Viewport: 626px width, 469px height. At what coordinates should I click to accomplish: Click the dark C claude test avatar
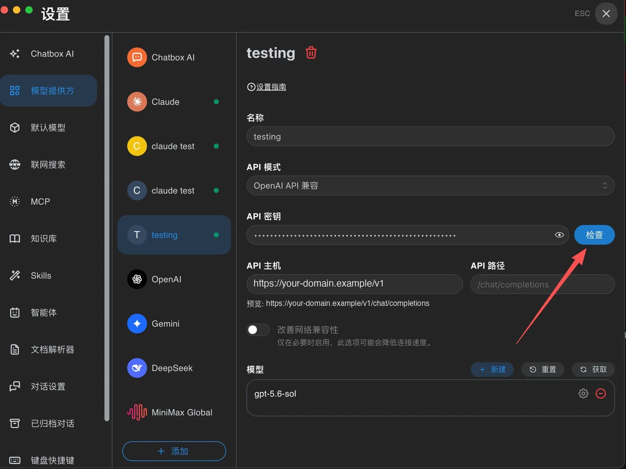(x=137, y=191)
